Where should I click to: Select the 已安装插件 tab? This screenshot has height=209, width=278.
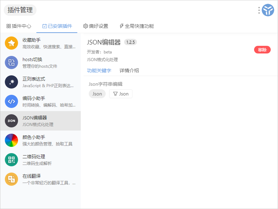(57, 26)
